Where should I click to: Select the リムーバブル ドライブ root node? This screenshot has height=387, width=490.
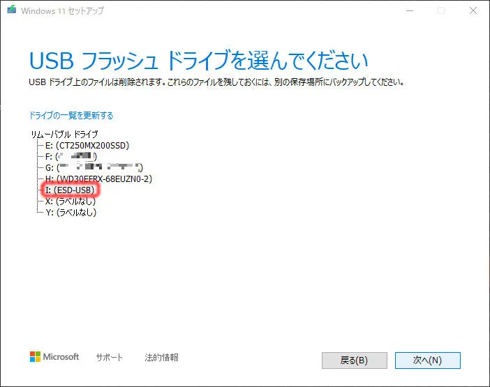(64, 134)
